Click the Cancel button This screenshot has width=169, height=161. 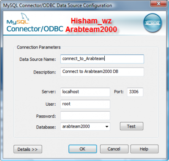(x=114, y=149)
